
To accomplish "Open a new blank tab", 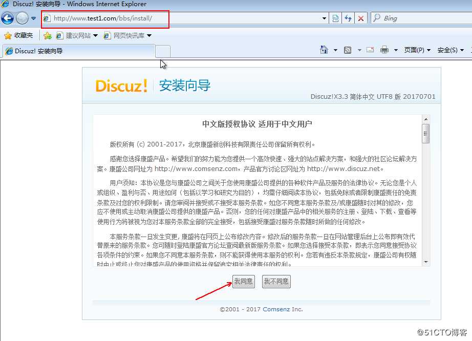I will pos(163,51).
